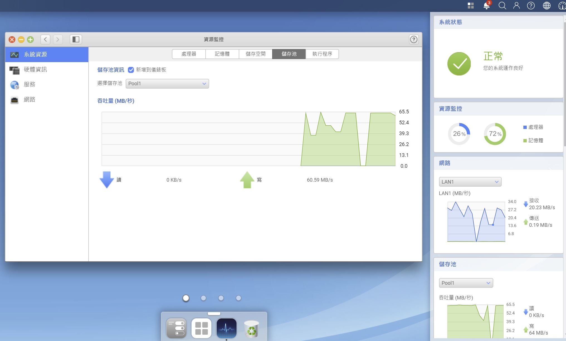Image resolution: width=566 pixels, height=341 pixels.
Task: Click the 儲存池資訊 section heading
Action: click(x=111, y=70)
